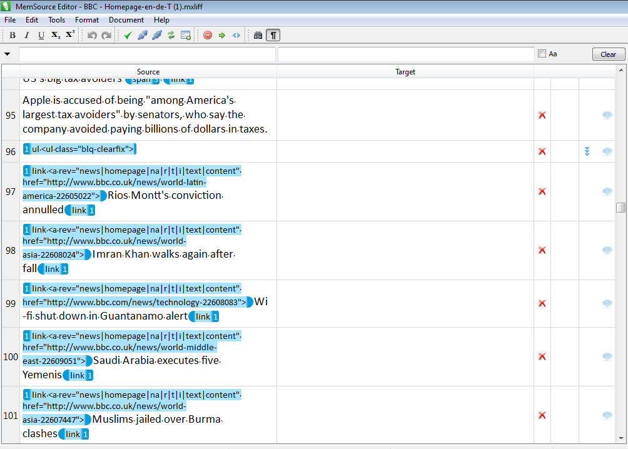Click the closing link tag after 'clashes'
The height and width of the screenshot is (449, 628).
tap(73, 434)
